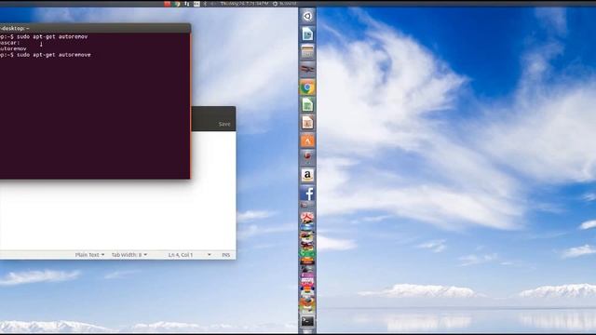Open the Amazon launcher icon
Viewport: 596px width, 335px height.
[x=307, y=176]
